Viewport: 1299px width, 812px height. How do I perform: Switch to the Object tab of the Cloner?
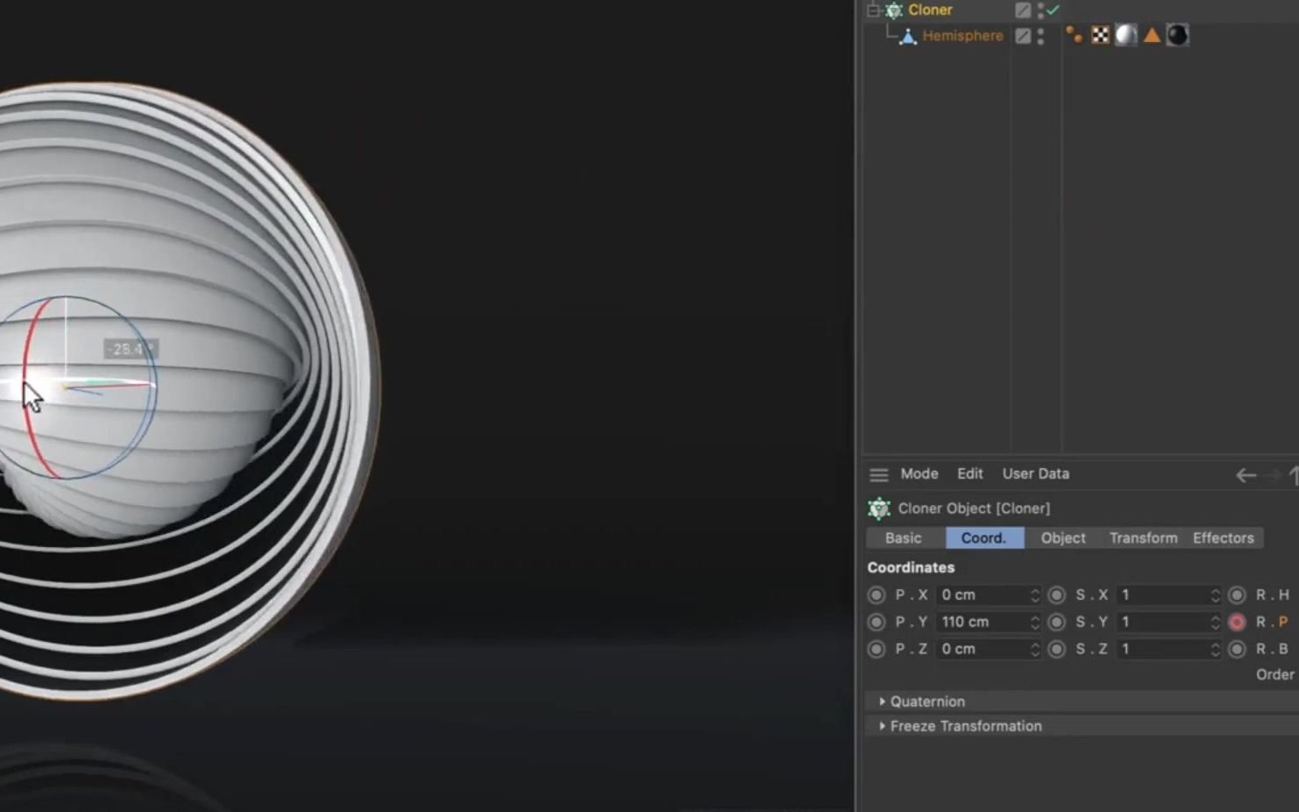click(1061, 538)
